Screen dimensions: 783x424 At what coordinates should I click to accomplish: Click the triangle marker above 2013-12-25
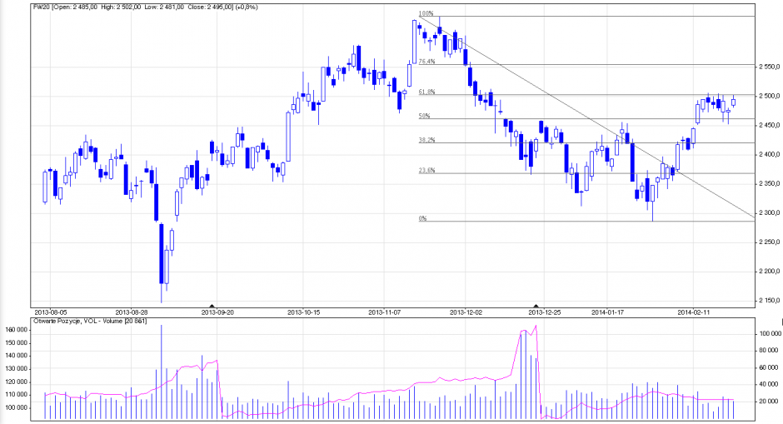[536, 306]
